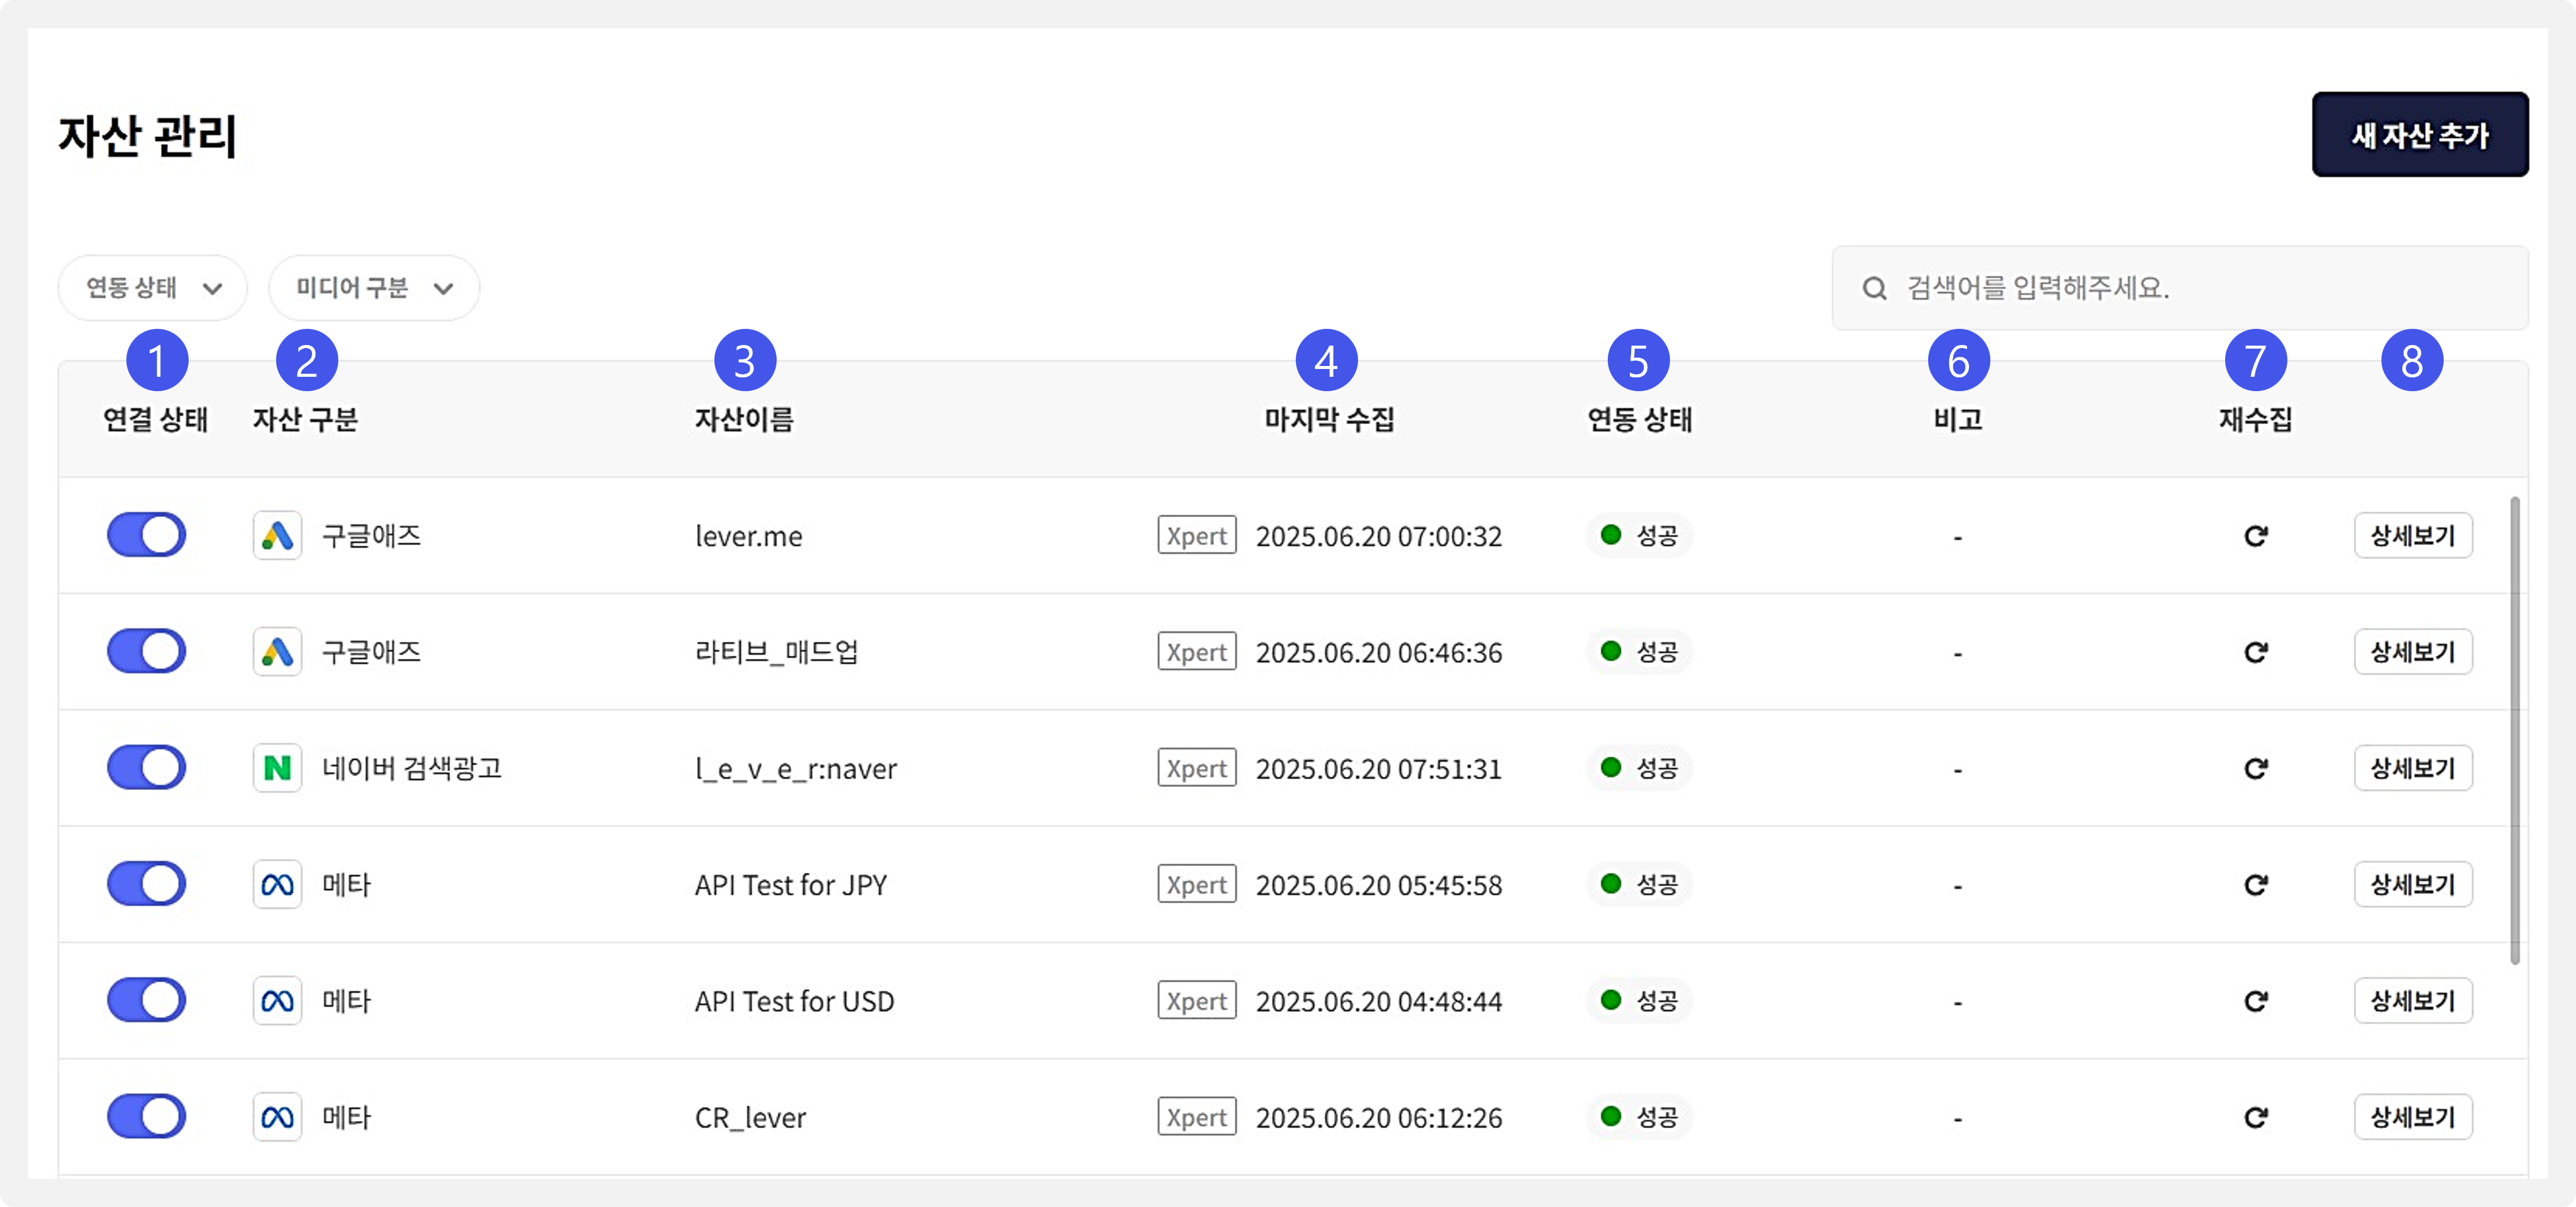The image size is (2576, 1207).
Task: Disable connection toggle for 네이버 검색광고 row
Action: click(x=147, y=768)
